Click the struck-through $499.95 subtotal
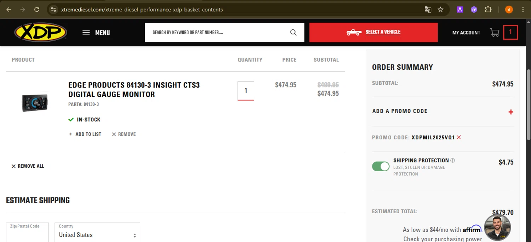Viewport: 531px width, 242px height. [328, 85]
